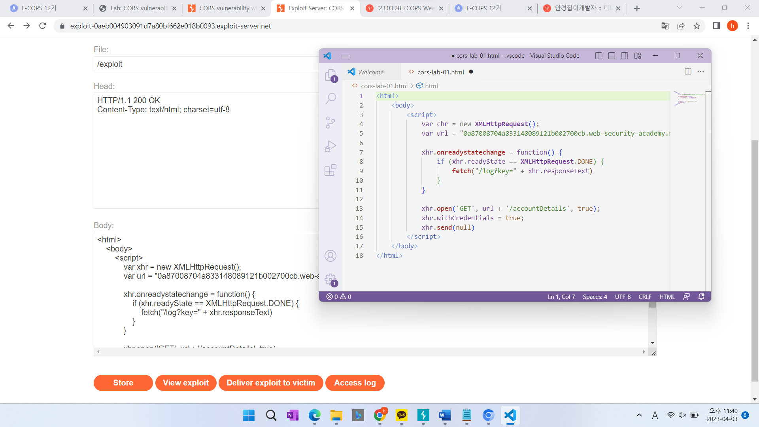The width and height of the screenshot is (759, 427).
Task: Close the Exploit Server: CORS tab
Action: [x=352, y=8]
